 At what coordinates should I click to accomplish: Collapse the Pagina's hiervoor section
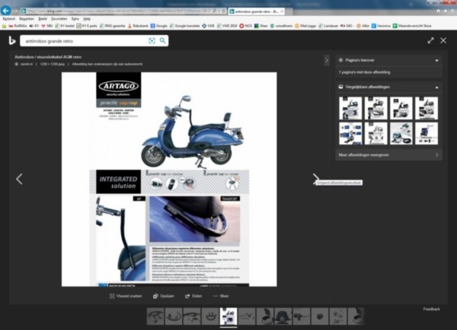437,60
